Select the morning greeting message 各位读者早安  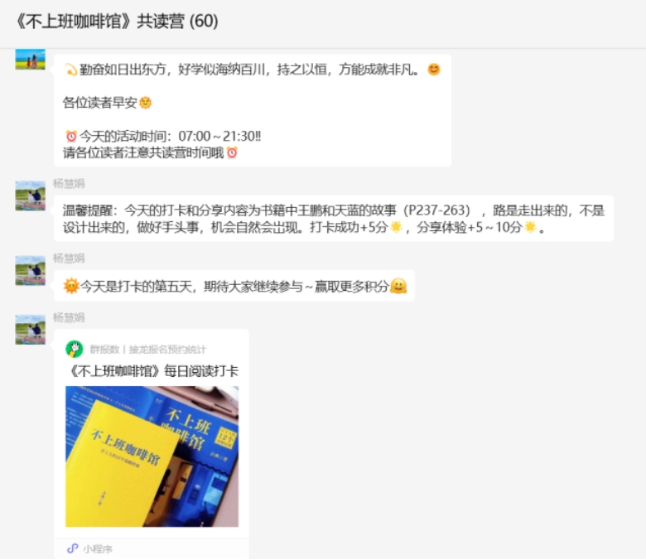[253, 110]
